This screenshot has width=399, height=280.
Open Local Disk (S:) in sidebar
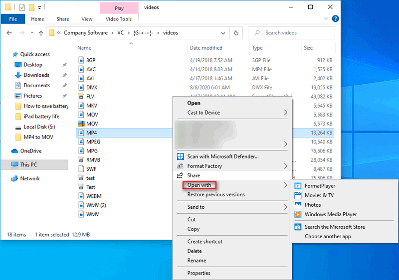tap(39, 127)
